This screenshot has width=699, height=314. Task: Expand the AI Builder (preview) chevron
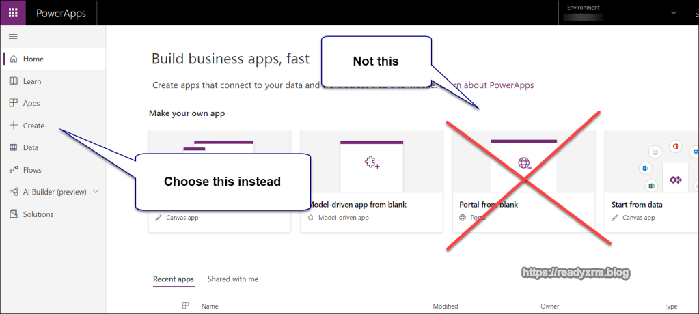coord(95,192)
